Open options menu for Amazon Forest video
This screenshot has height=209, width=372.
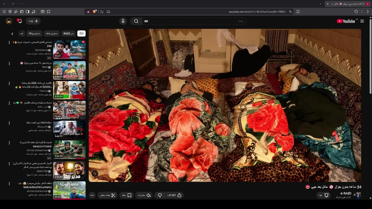(x=9, y=143)
